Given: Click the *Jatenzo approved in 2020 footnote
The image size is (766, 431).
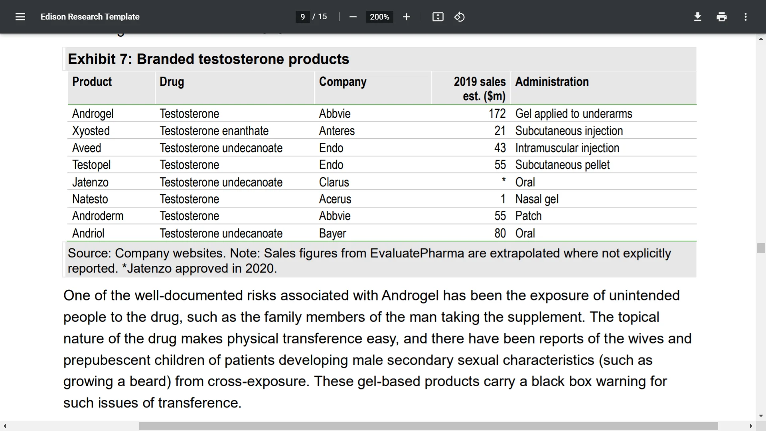Looking at the screenshot, I should [x=199, y=269].
